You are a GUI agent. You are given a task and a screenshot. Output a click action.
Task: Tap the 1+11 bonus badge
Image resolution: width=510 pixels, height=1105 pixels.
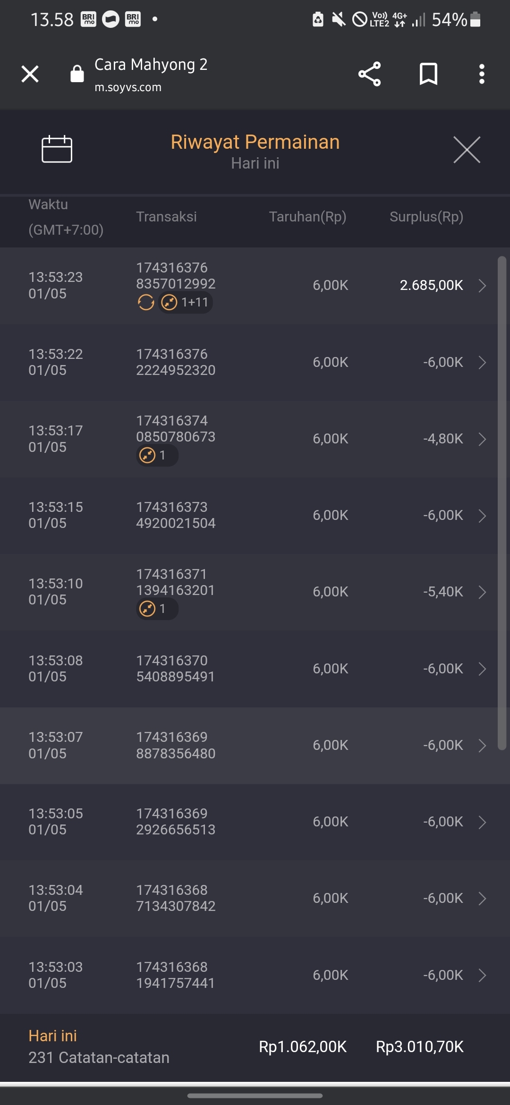[186, 302]
